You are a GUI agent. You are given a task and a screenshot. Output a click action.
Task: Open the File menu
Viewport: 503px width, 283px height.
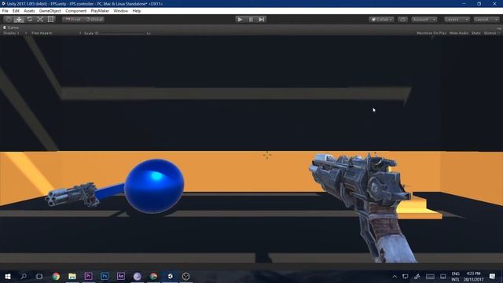coord(6,11)
